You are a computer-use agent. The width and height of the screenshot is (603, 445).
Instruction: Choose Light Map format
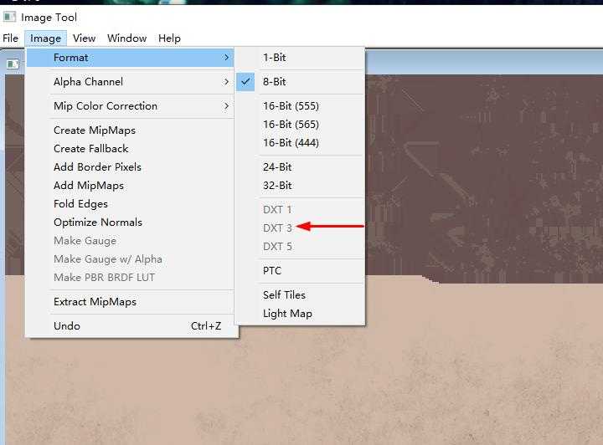pos(300,314)
